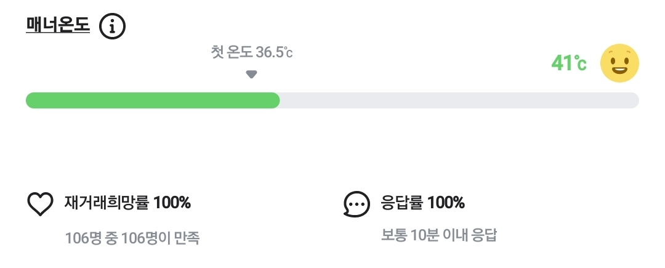
Task: Click the rounded right tip of green fill
Action: [276, 100]
